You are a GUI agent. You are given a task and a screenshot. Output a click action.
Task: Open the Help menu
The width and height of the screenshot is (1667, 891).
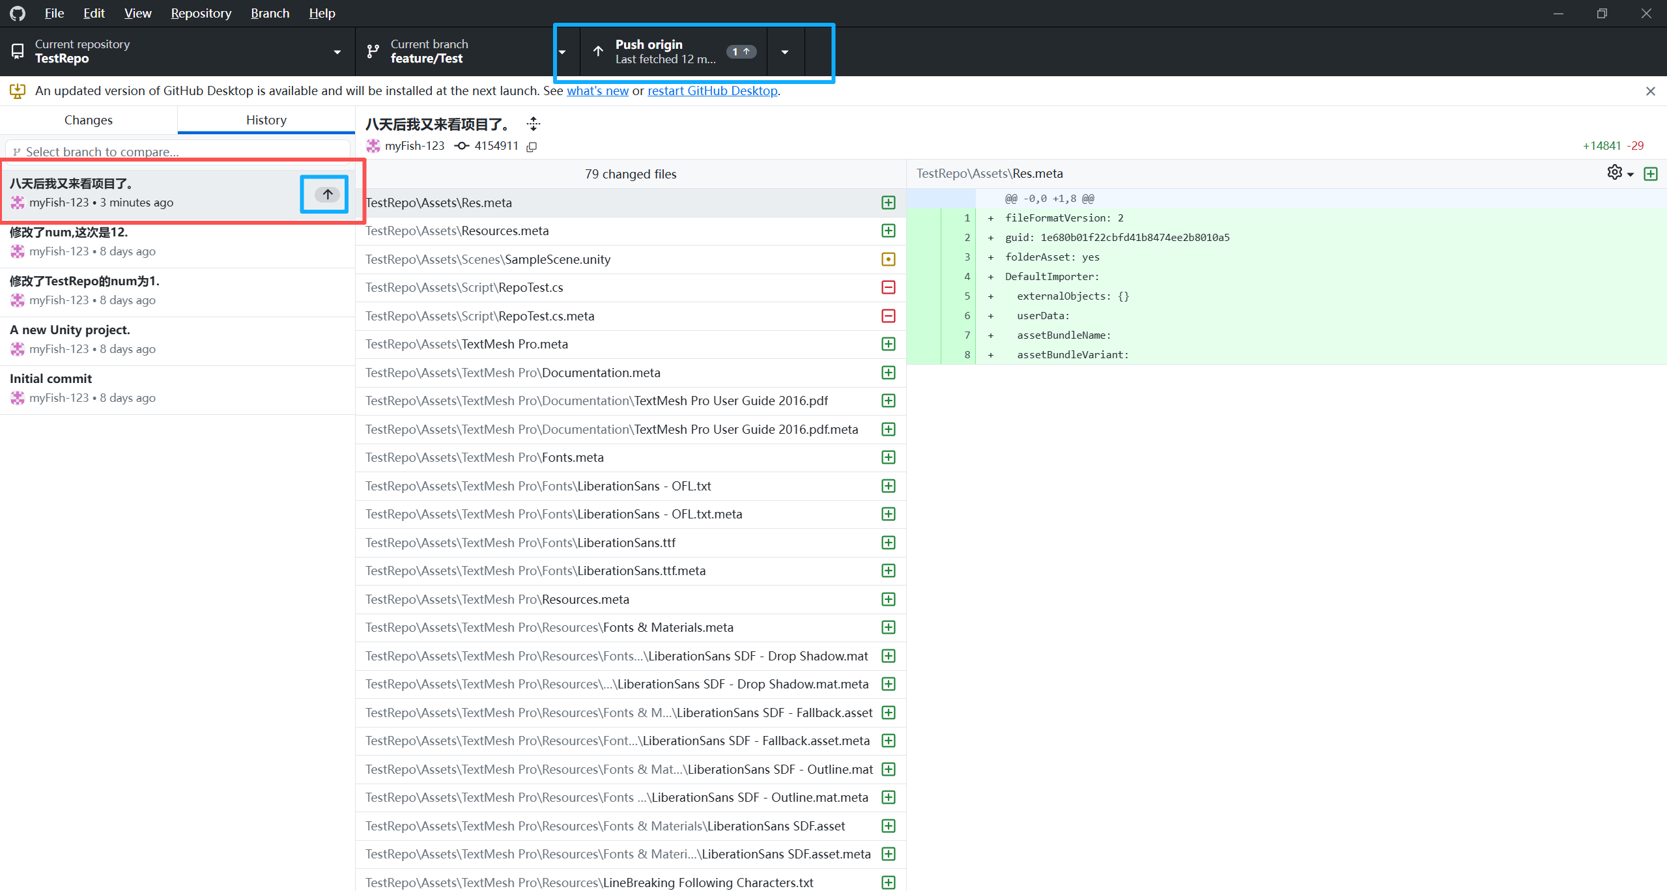pyautogui.click(x=322, y=13)
